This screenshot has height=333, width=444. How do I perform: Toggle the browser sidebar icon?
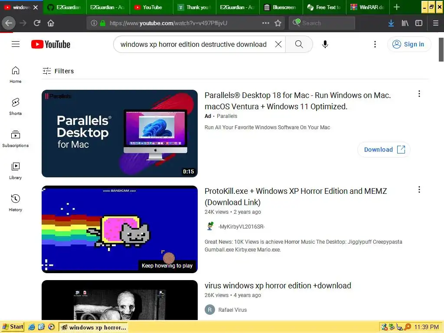(x=419, y=23)
